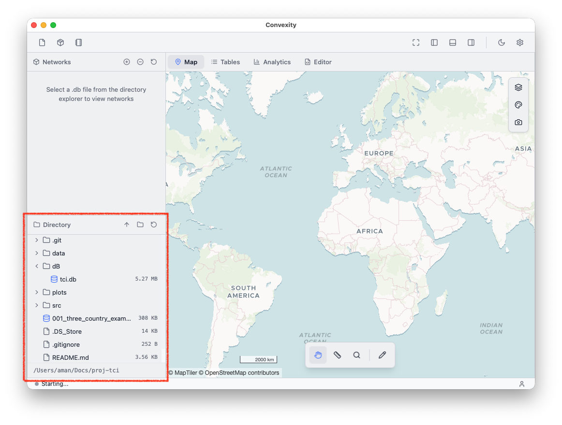
Task: Switch to the Tables tab
Action: point(225,62)
